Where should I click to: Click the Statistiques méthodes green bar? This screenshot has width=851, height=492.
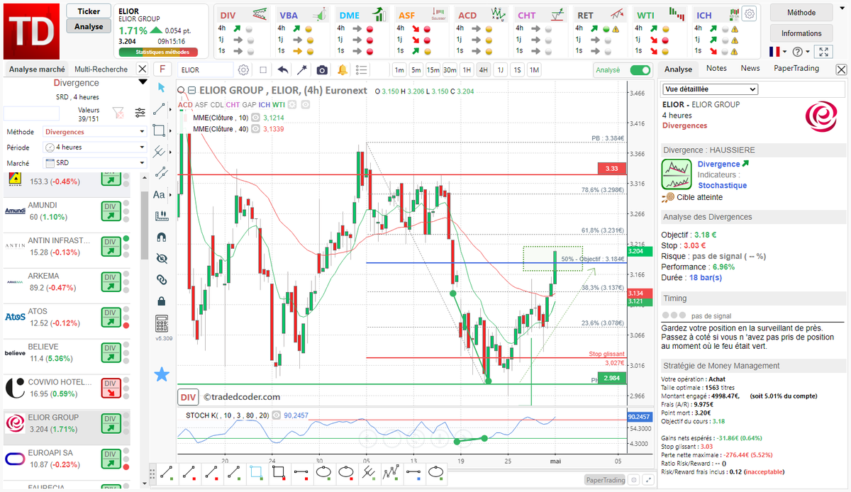[158, 52]
